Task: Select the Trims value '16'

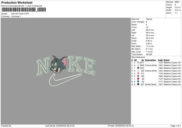Action: point(147,27)
